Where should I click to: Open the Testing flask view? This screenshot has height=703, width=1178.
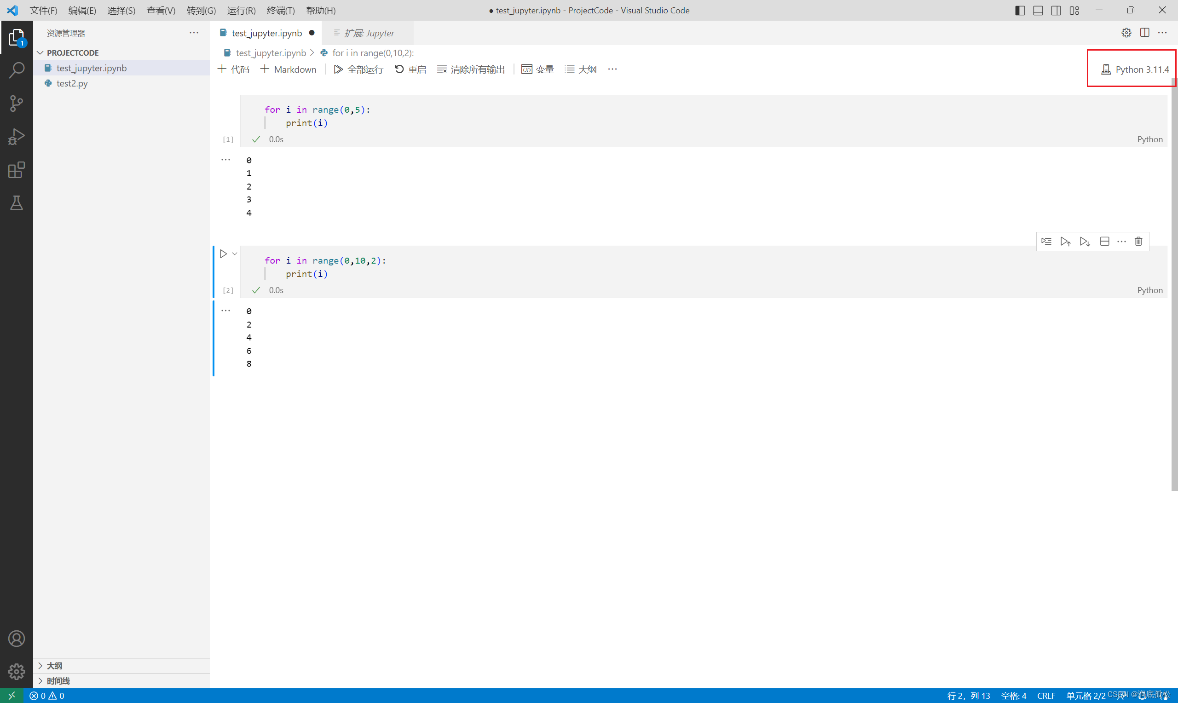click(17, 203)
